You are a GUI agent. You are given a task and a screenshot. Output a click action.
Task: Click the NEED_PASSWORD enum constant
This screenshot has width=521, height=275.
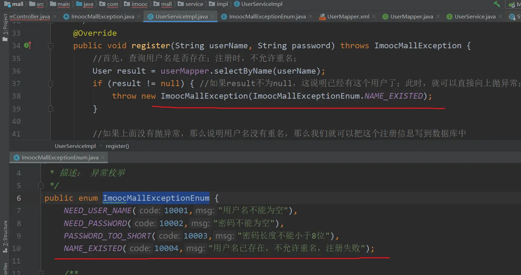[95, 223]
